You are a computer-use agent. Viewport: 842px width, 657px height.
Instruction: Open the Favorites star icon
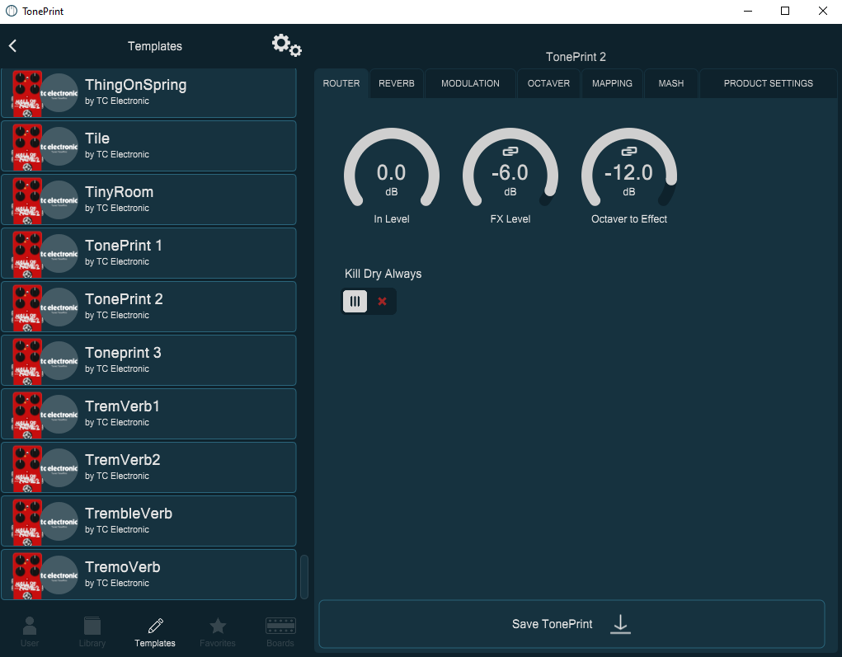[x=218, y=626]
